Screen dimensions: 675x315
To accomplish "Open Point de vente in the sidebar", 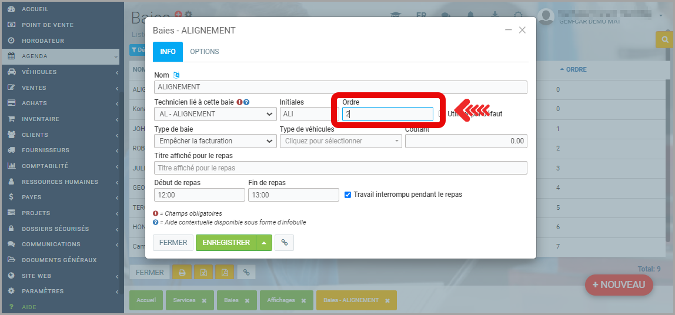I will pyautogui.click(x=48, y=25).
